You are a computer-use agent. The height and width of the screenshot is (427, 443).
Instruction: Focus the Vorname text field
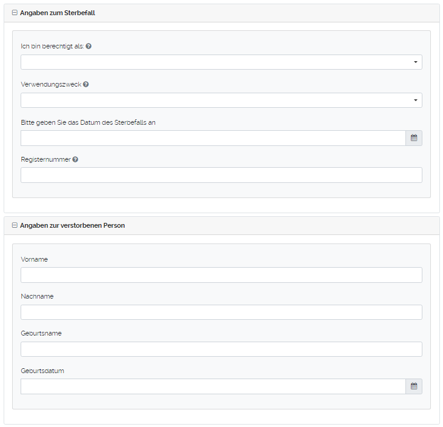tap(221, 275)
